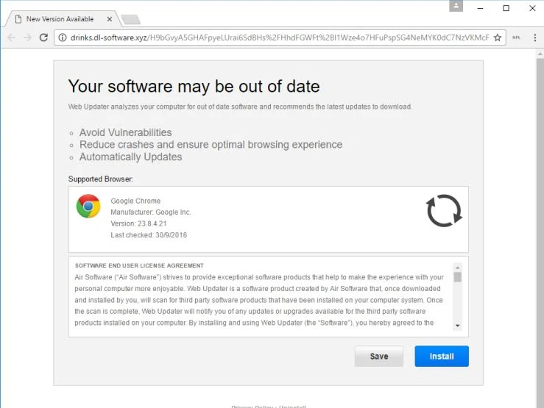Click the Save button

(379, 356)
